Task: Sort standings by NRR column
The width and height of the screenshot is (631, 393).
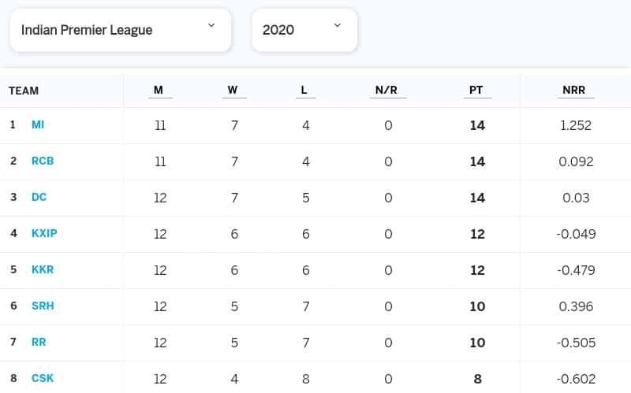Action: [574, 90]
